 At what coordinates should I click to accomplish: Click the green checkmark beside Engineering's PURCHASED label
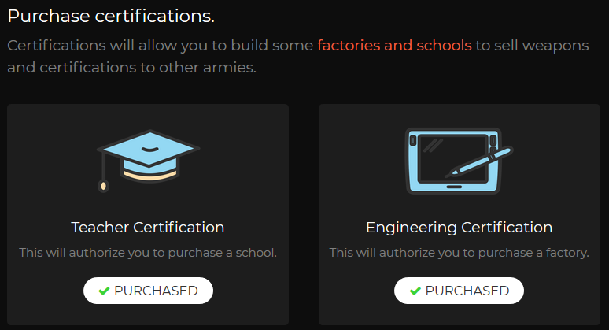[x=414, y=291]
